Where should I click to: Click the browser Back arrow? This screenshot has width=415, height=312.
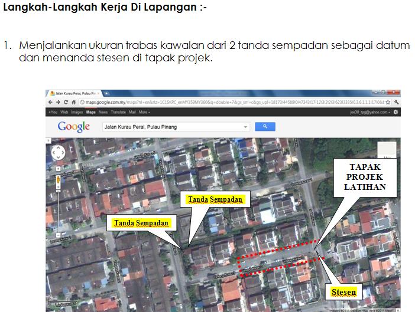[50, 102]
